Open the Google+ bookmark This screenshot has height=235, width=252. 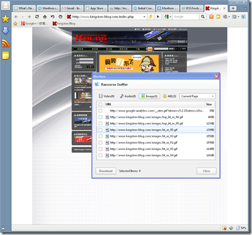click(x=34, y=23)
